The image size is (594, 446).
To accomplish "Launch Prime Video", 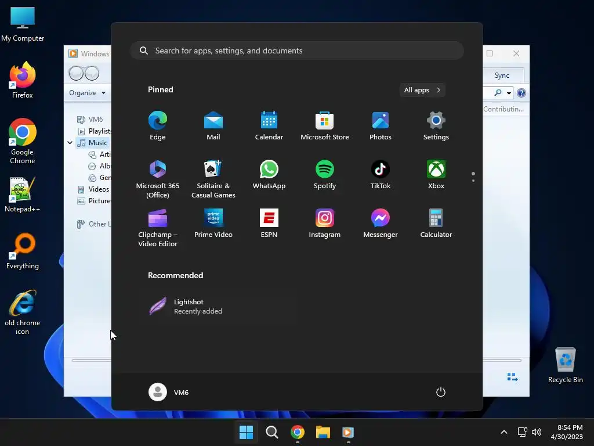I will [x=213, y=224].
